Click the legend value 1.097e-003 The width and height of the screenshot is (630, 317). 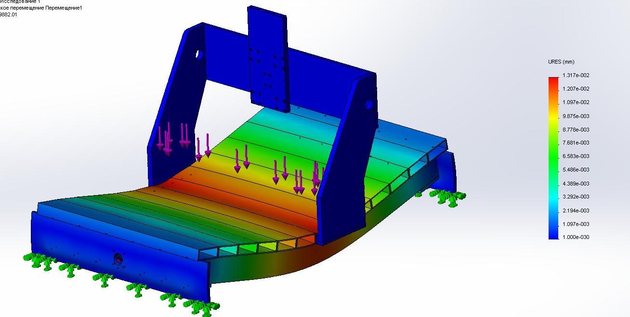(576, 224)
